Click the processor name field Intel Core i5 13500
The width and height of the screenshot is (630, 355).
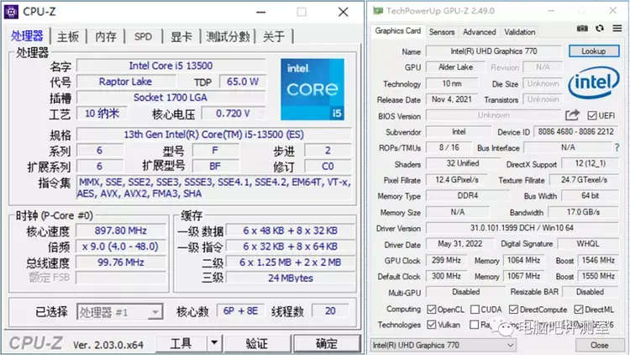tap(171, 66)
